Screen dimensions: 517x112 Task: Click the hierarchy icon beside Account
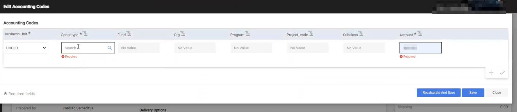click(x=420, y=33)
